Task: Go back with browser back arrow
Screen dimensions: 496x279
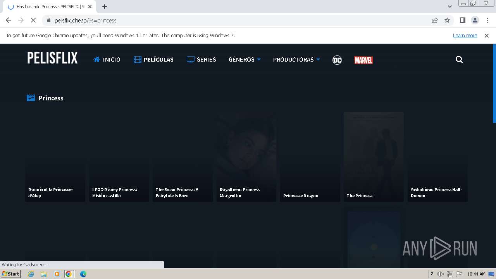Action: [9, 20]
